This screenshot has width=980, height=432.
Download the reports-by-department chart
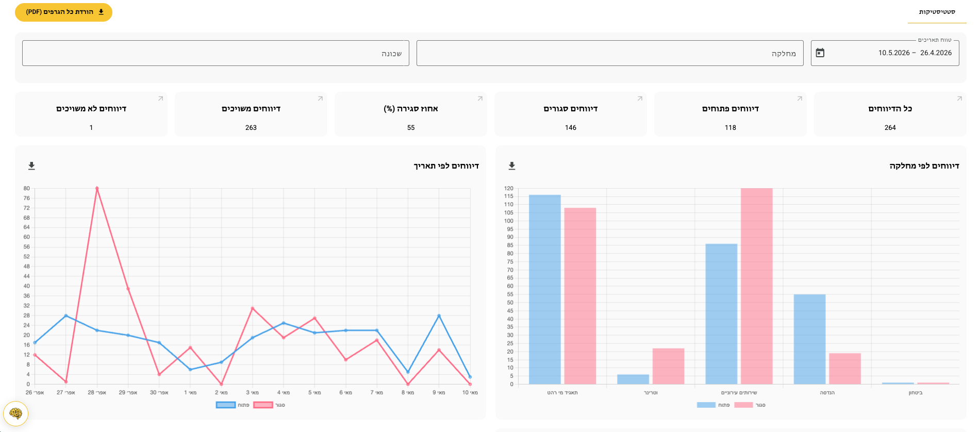coord(512,166)
